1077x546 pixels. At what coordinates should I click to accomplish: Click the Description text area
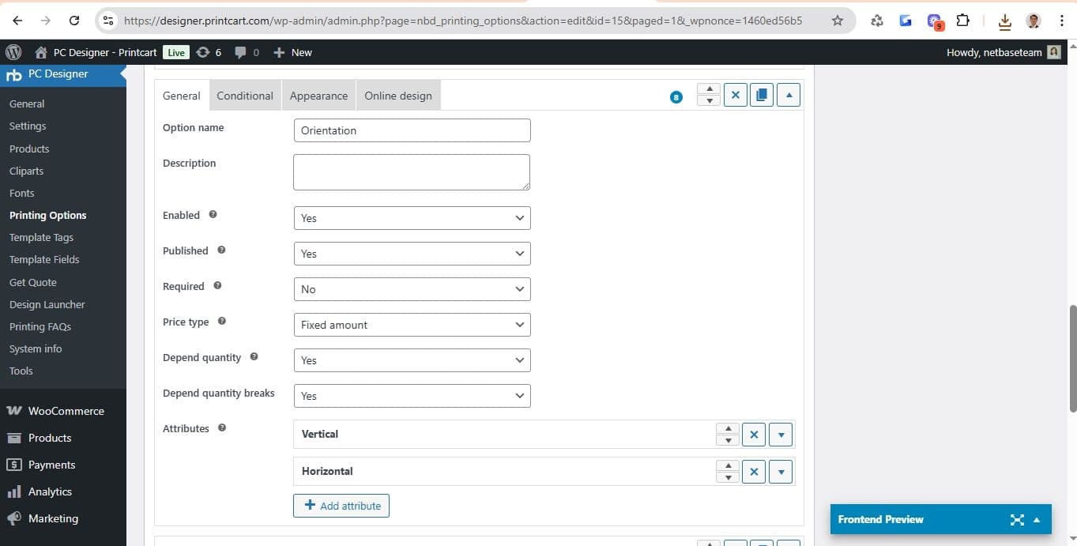(412, 172)
